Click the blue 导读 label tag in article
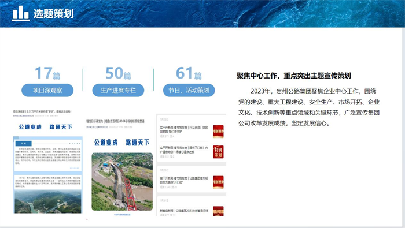 click(x=24, y=143)
